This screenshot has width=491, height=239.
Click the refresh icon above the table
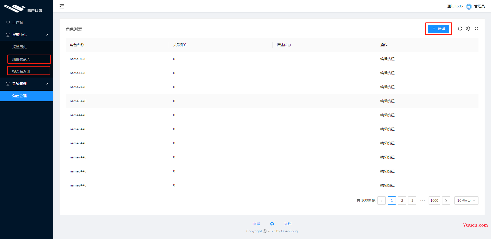(x=460, y=29)
